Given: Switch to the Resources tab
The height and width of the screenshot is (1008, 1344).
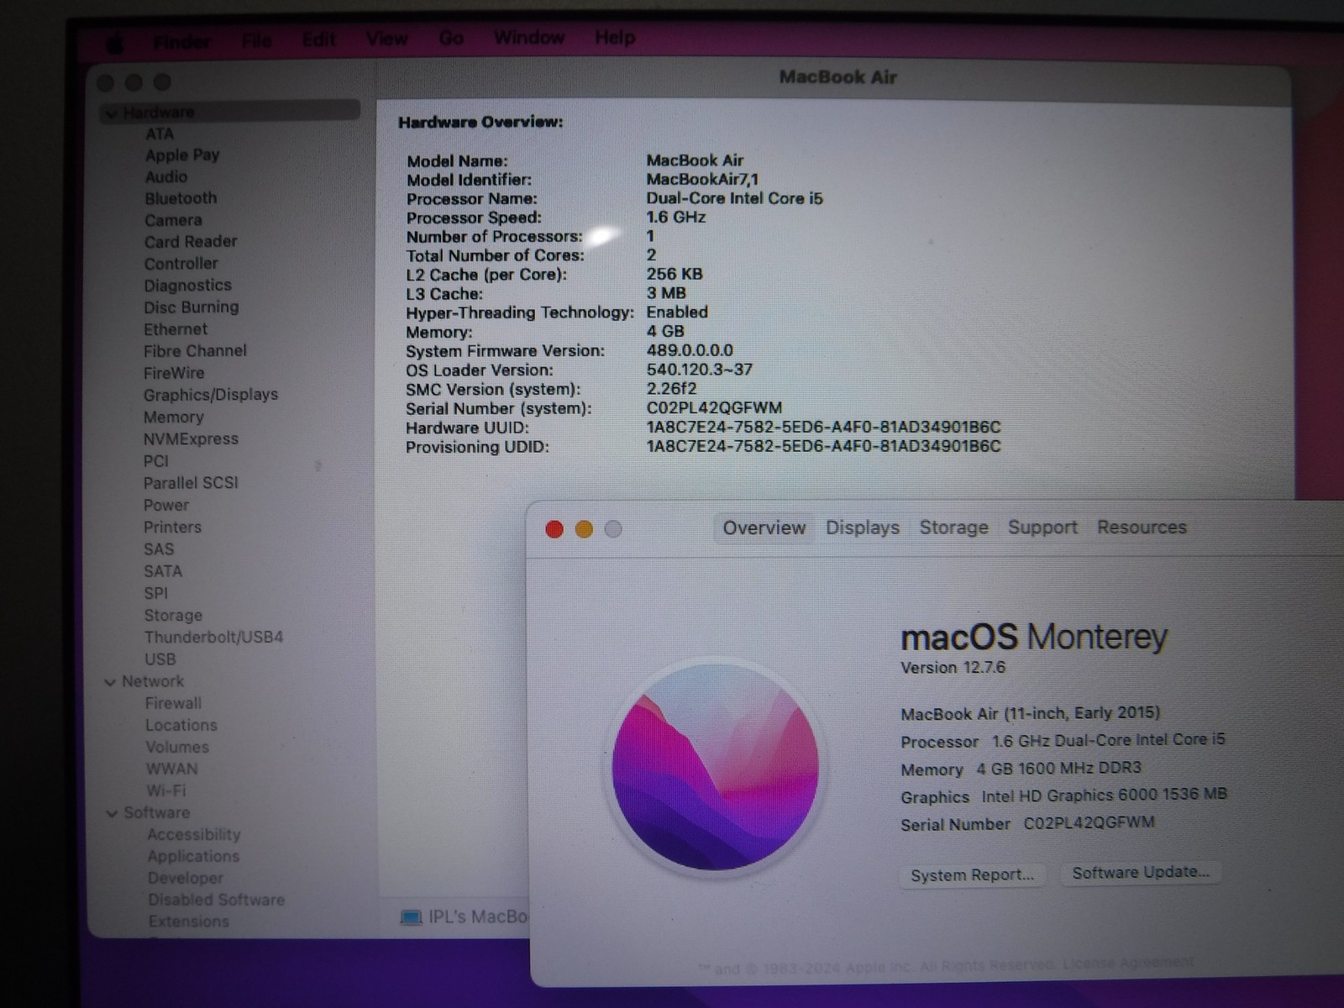Looking at the screenshot, I should [1142, 527].
